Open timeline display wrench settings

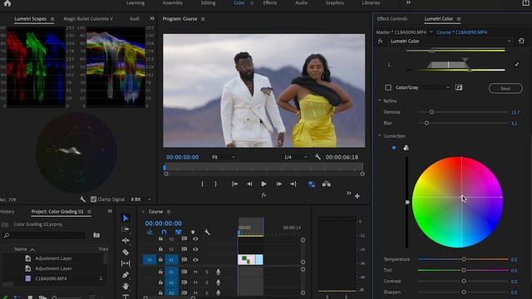click(207, 233)
